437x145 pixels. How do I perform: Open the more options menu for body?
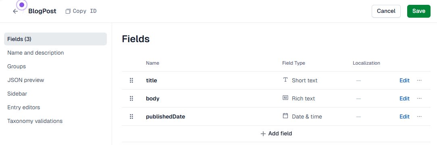coord(419,99)
